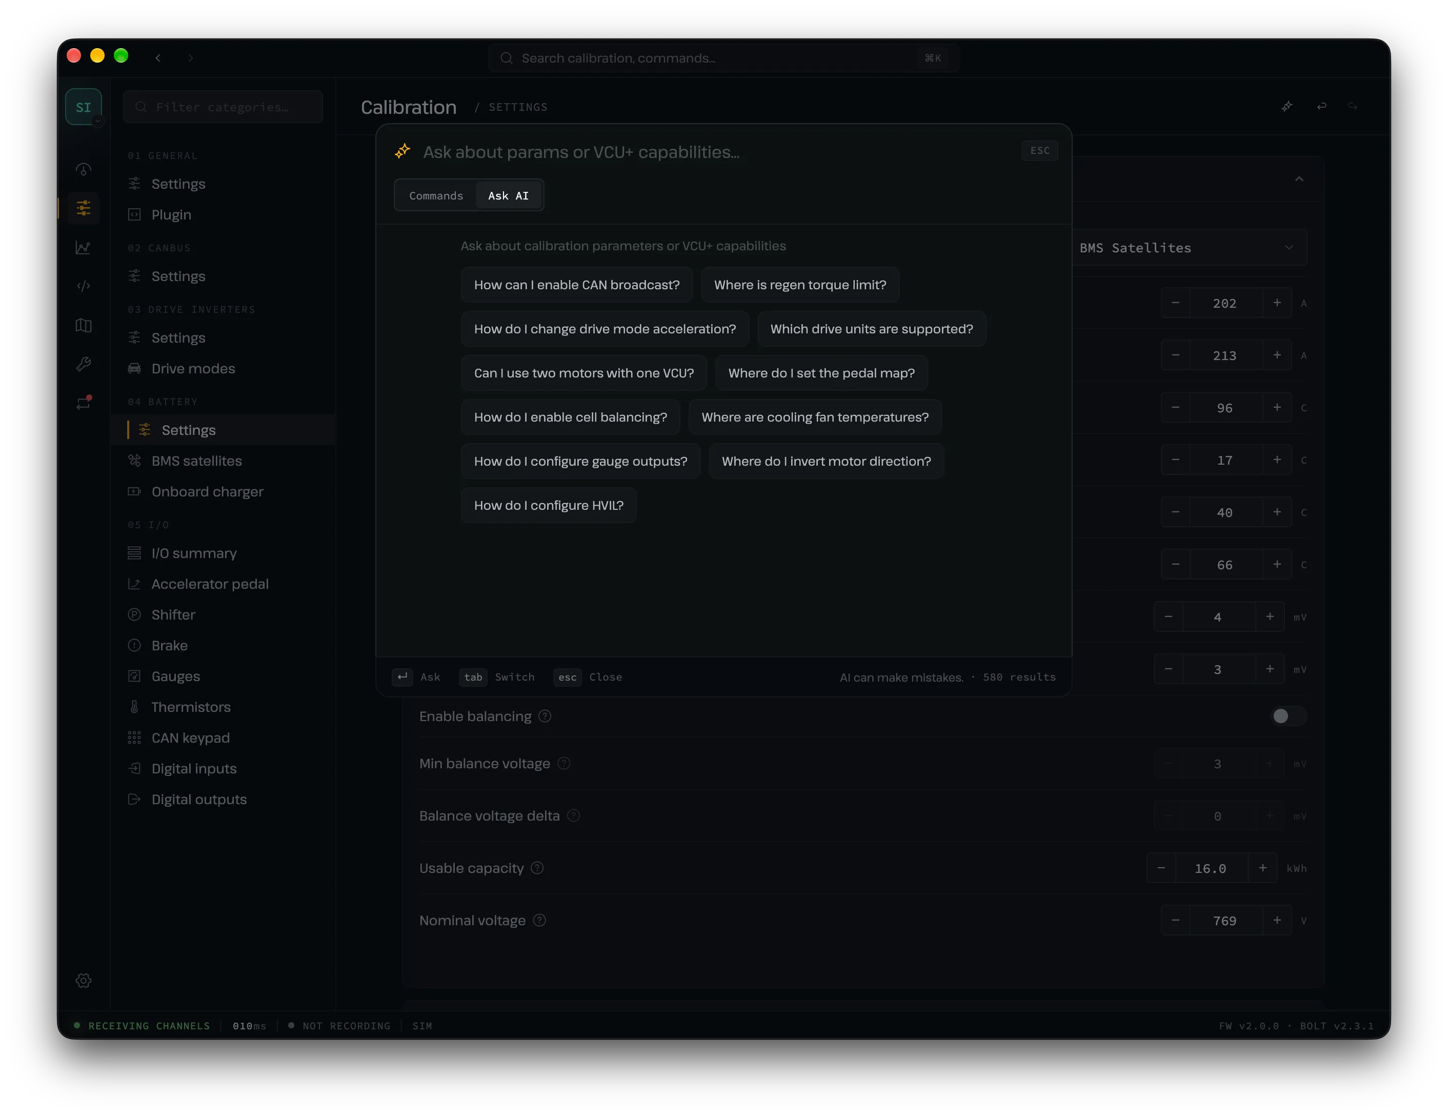The width and height of the screenshot is (1448, 1115).
Task: Go forward with the right navigation arrow
Action: point(191,58)
